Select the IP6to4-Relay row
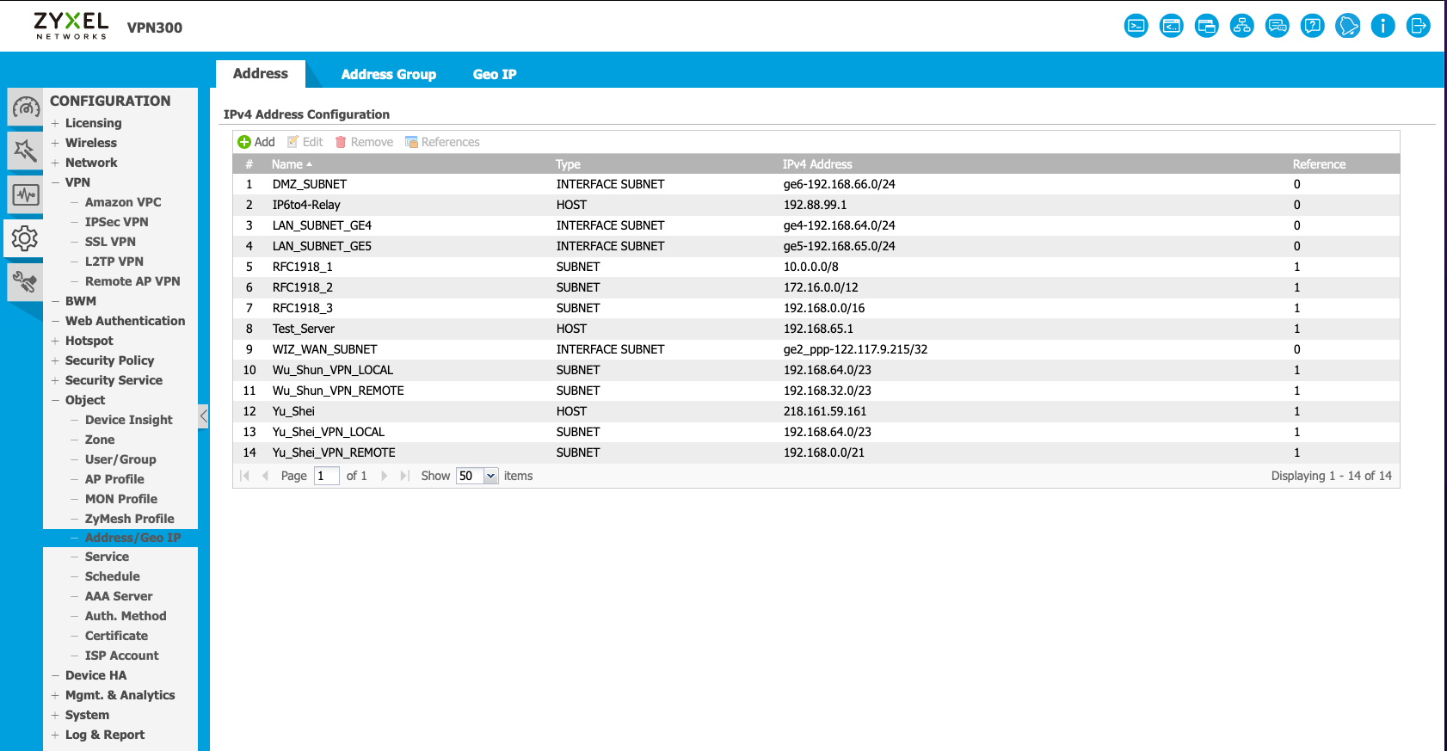Image resolution: width=1447 pixels, height=751 pixels. tap(816, 205)
